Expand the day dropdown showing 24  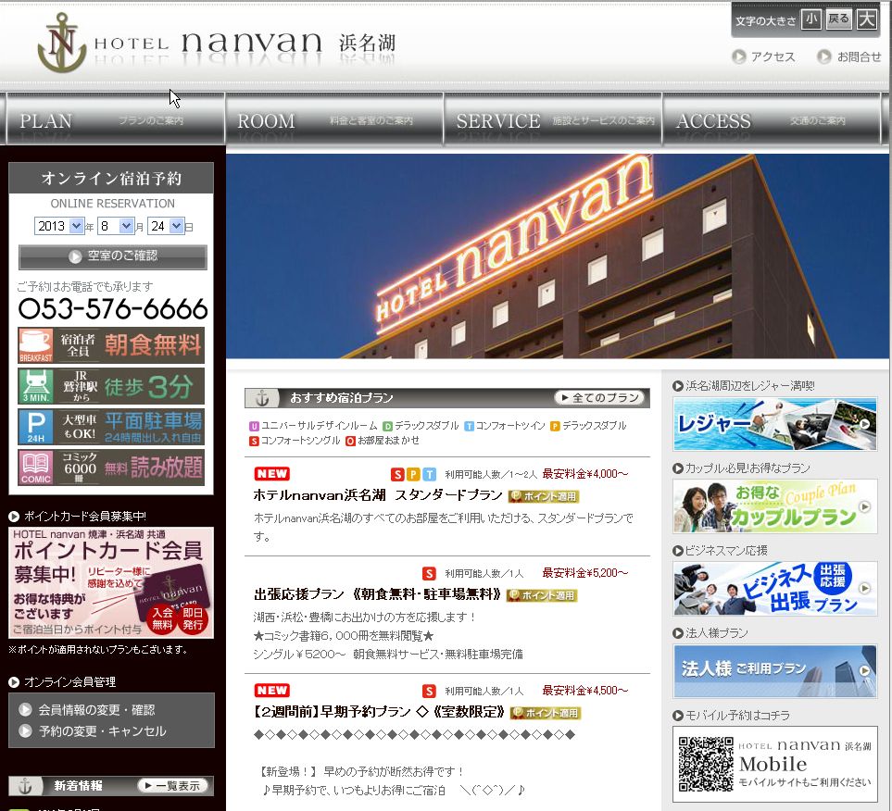pos(166,226)
